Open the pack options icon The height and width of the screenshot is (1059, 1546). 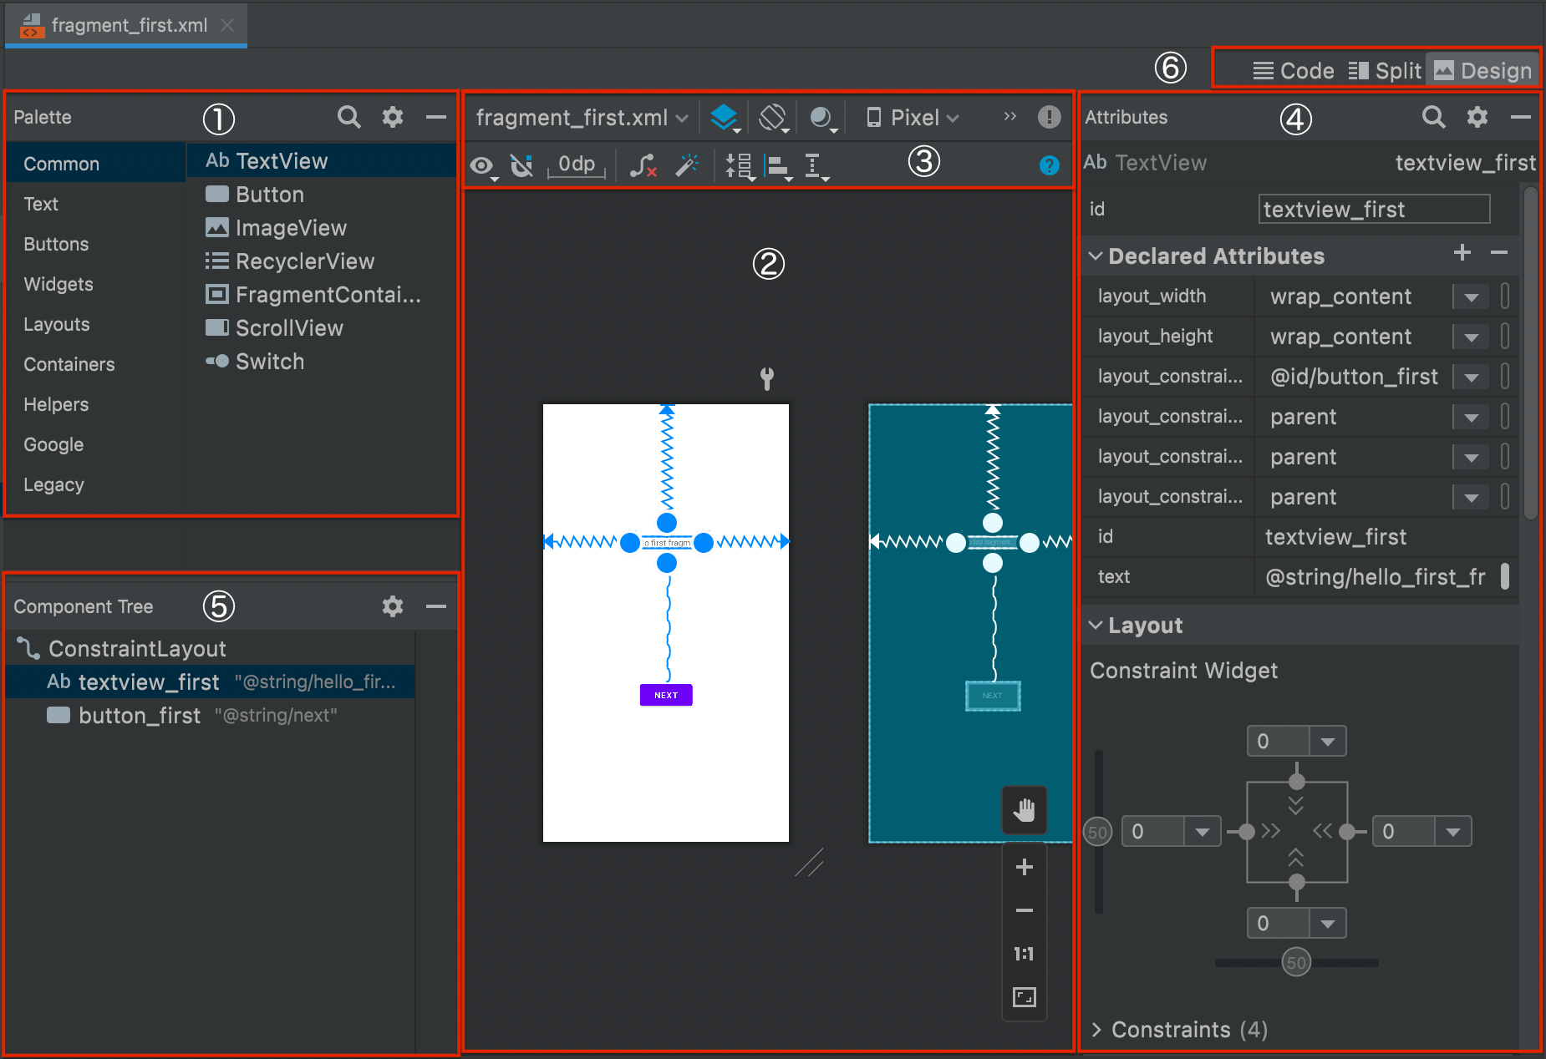point(740,166)
